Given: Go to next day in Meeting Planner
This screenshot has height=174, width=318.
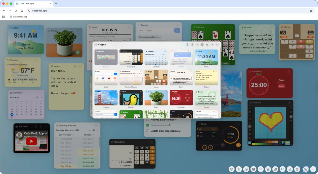Looking at the screenshot, I should pyautogui.click(x=98, y=130).
